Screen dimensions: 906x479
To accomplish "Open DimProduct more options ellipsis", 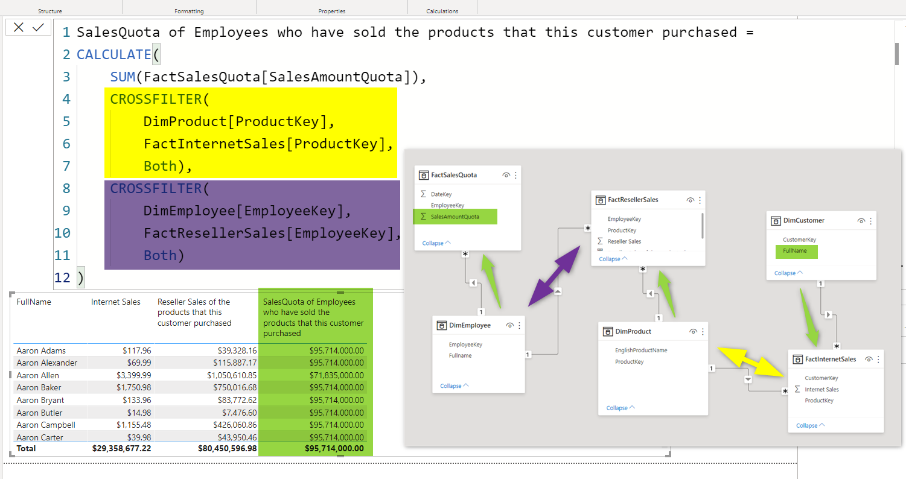I will (702, 331).
